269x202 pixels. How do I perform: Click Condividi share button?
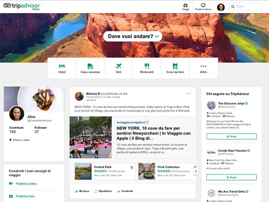[125, 191]
